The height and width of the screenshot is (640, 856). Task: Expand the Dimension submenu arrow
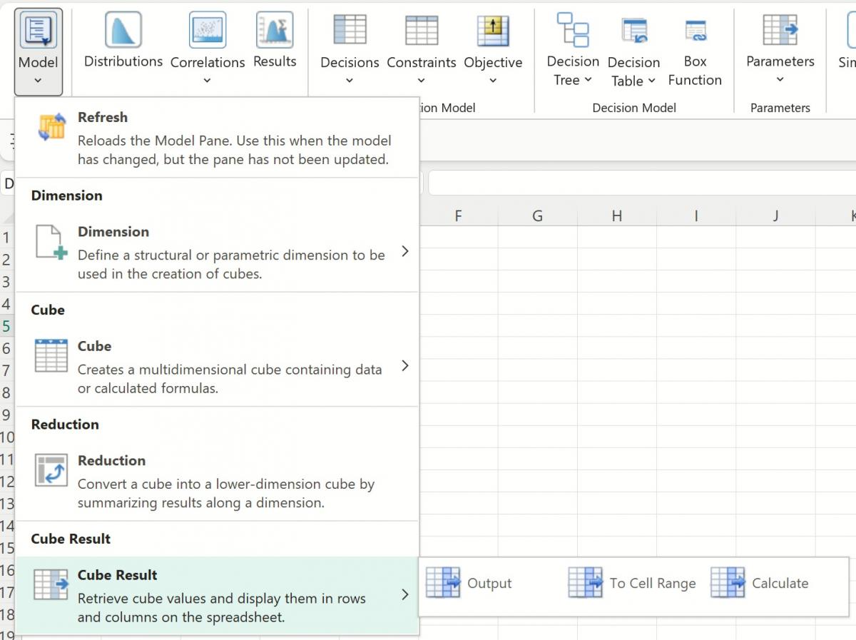(405, 251)
